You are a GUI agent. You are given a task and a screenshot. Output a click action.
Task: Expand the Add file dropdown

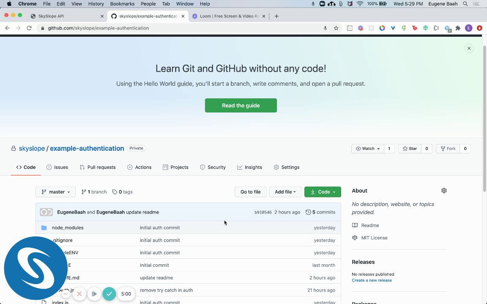point(285,192)
